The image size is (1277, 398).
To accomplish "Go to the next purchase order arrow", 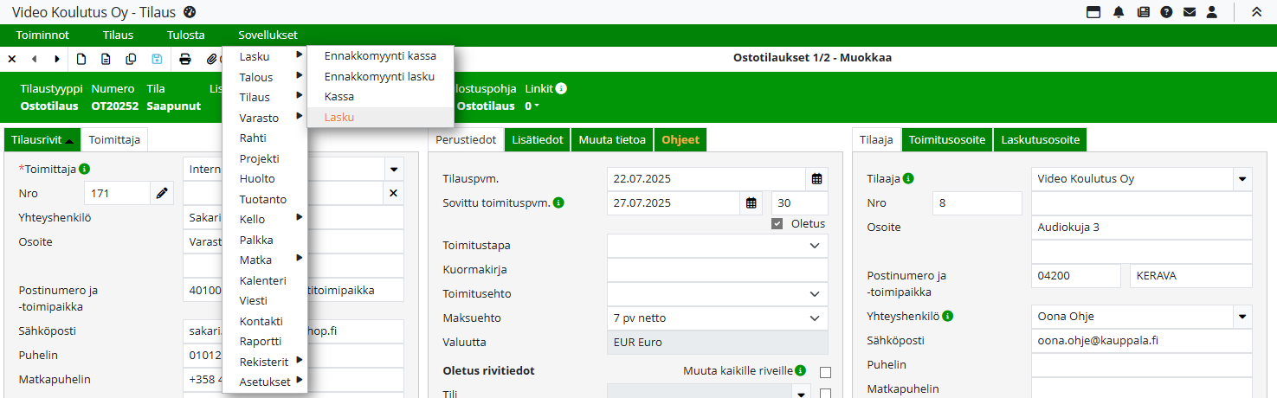I will [x=57, y=59].
